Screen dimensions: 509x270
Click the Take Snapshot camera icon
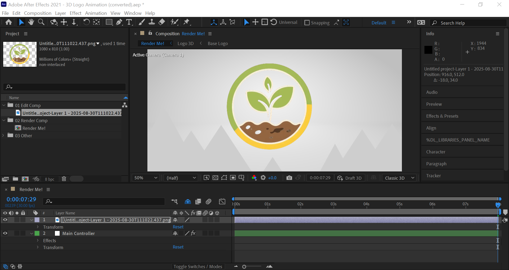[289, 178]
